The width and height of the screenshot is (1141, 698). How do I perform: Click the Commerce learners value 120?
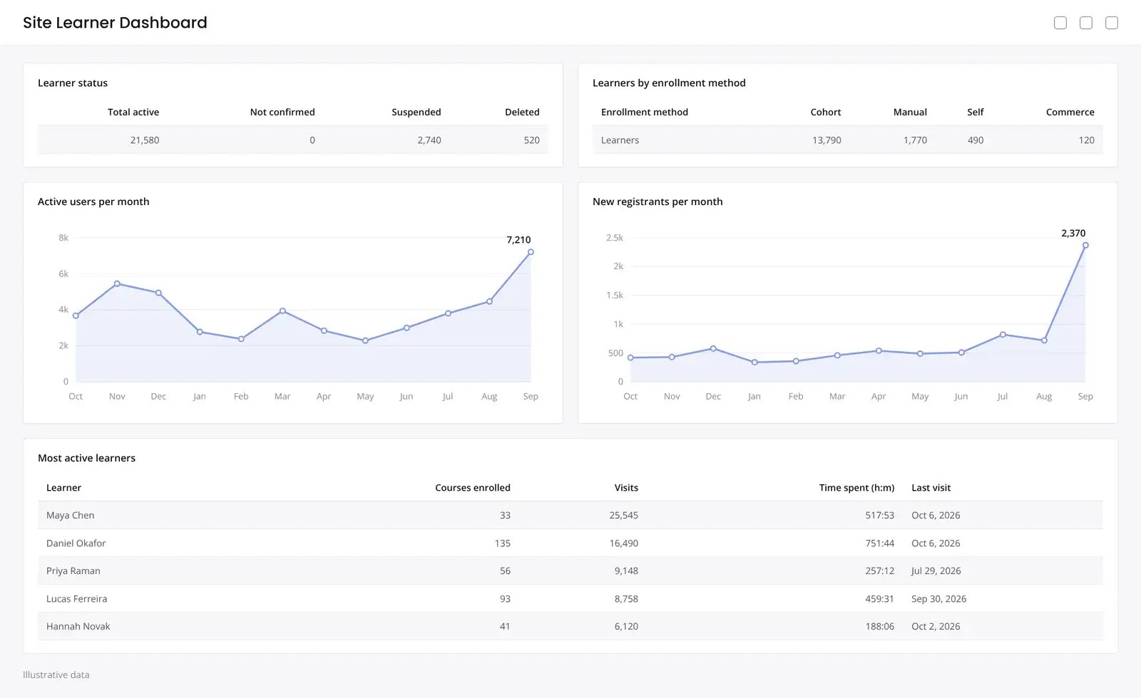click(1086, 140)
